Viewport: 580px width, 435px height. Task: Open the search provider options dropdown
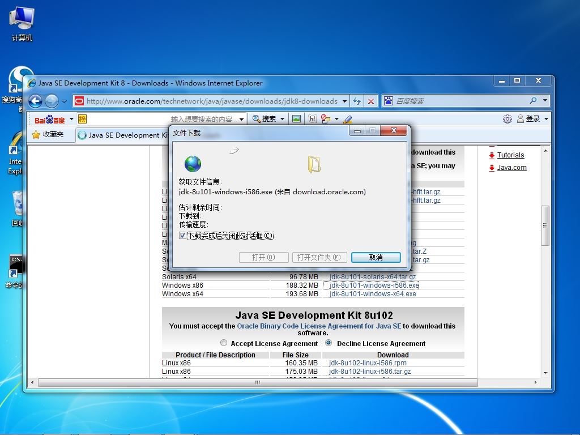(545, 101)
